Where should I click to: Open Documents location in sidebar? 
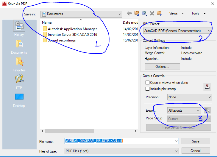pos(19,47)
